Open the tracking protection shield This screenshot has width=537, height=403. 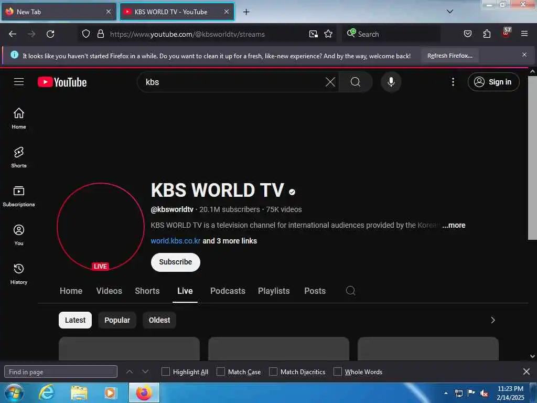pyautogui.click(x=86, y=34)
